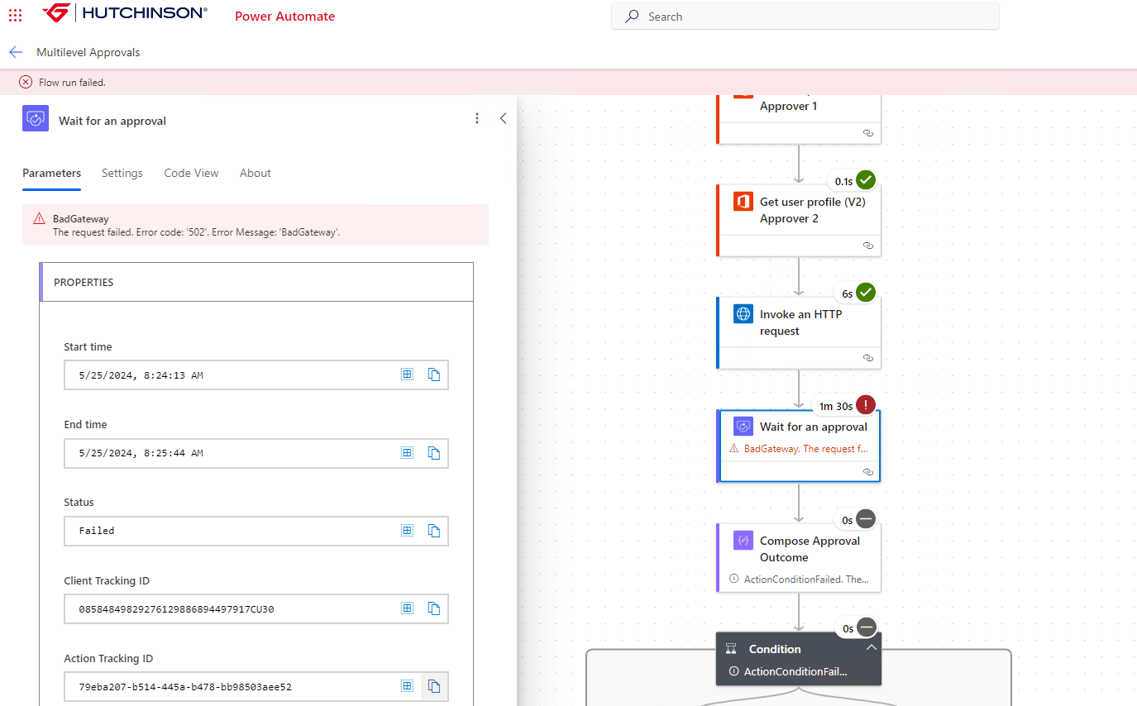Click the Office 365 icon on Get user profile
The image size is (1137, 706).
[743, 201]
